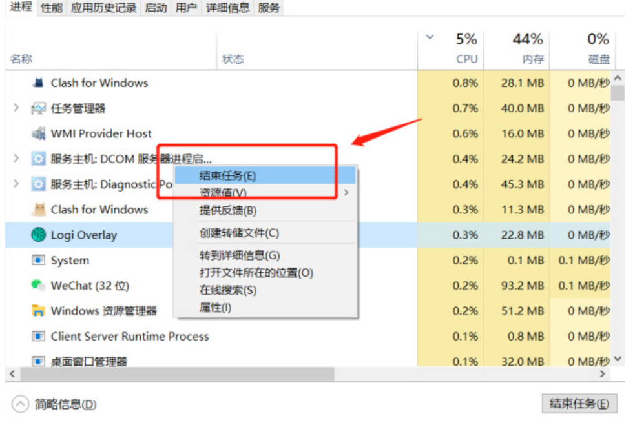Screen dimensions: 635x425
Task: Sort processes by the 内存 column header
Action: coord(527,48)
